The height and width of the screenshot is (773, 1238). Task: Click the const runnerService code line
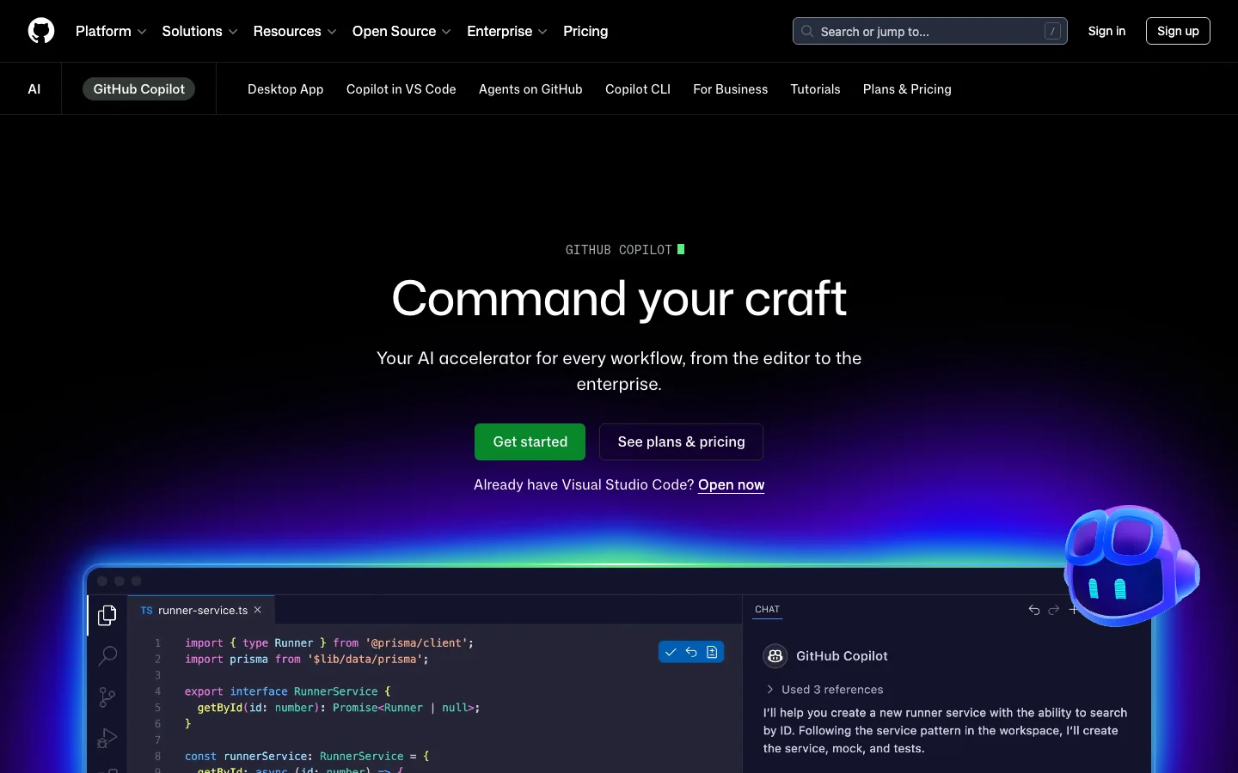307,757
